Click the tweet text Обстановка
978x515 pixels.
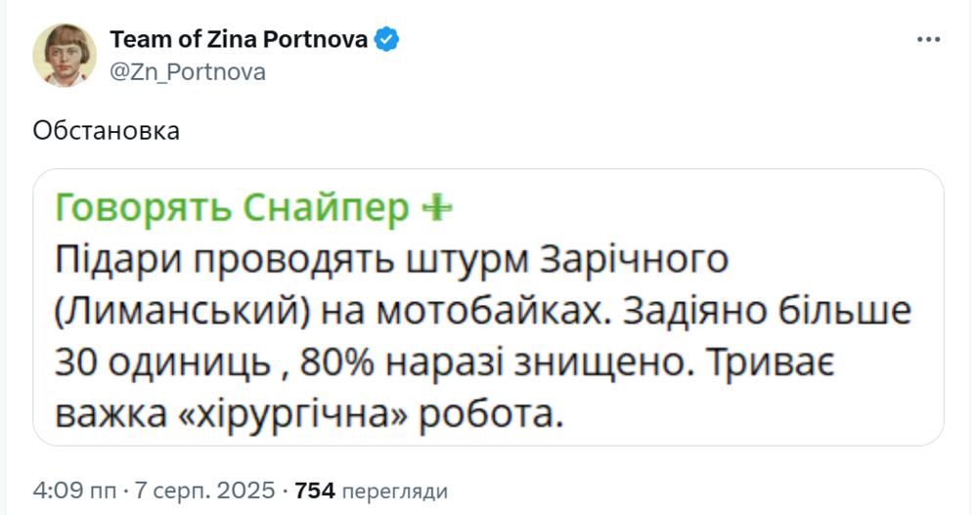(107, 131)
